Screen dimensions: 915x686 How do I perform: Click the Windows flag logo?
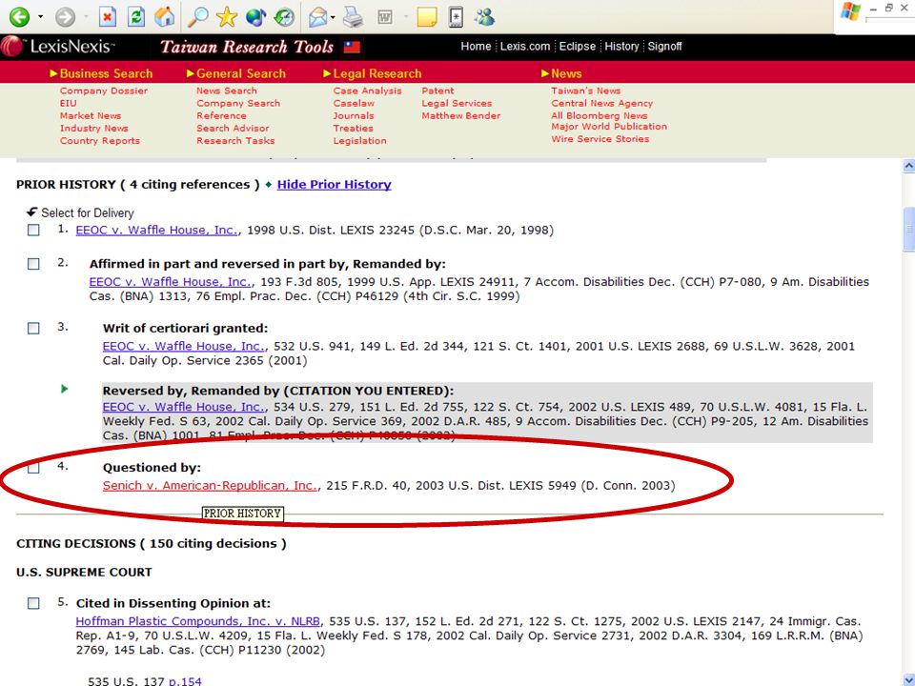pyautogui.click(x=849, y=11)
